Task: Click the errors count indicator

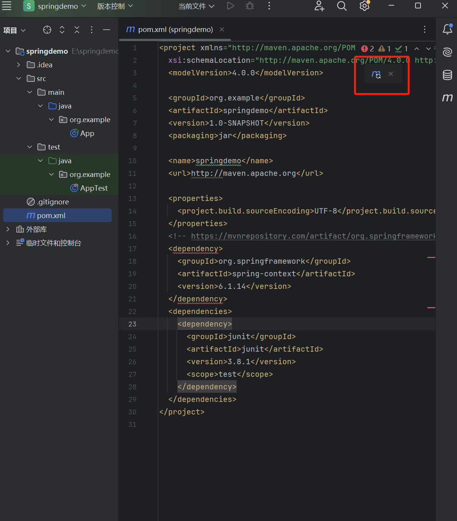Action: click(368, 49)
